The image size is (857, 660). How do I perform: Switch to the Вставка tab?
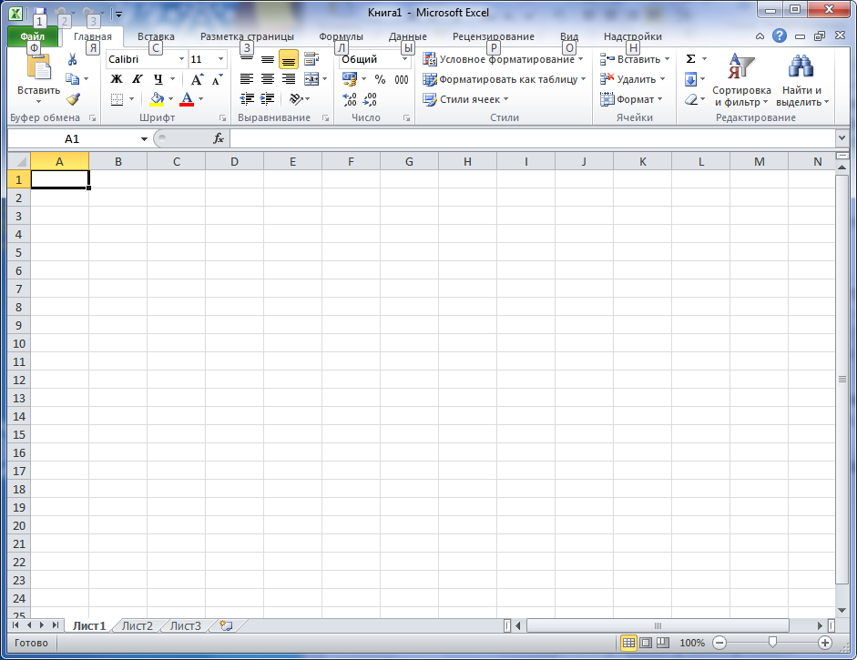point(156,36)
